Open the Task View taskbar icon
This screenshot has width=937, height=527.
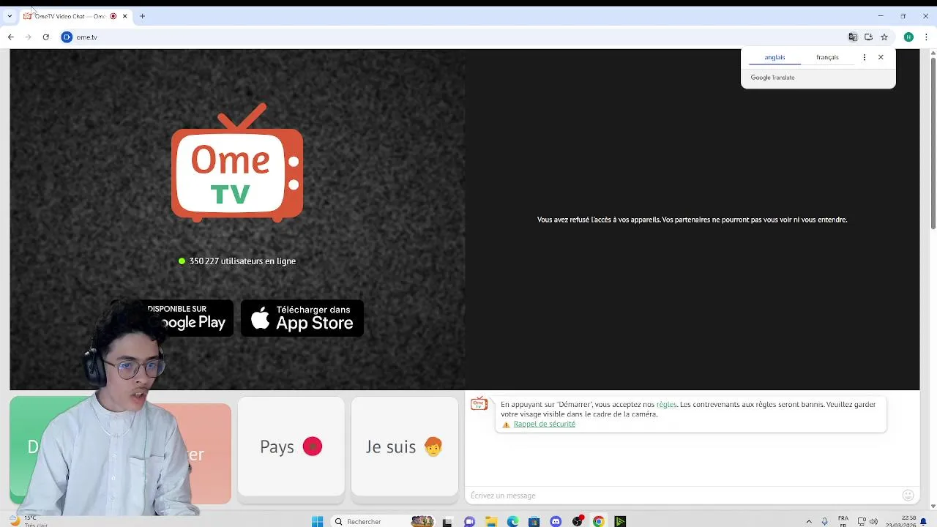tap(448, 521)
